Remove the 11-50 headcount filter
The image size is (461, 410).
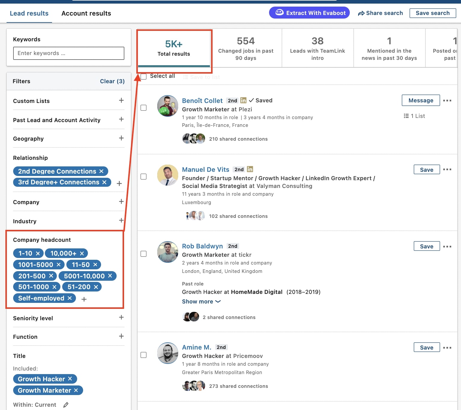point(95,265)
